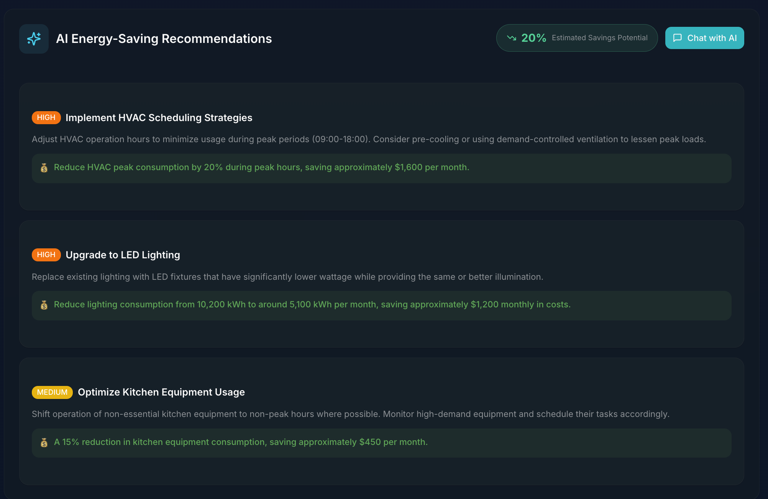768x499 pixels.
Task: Toggle the HIGH priority badge on LED Lighting card
Action: [46, 254]
